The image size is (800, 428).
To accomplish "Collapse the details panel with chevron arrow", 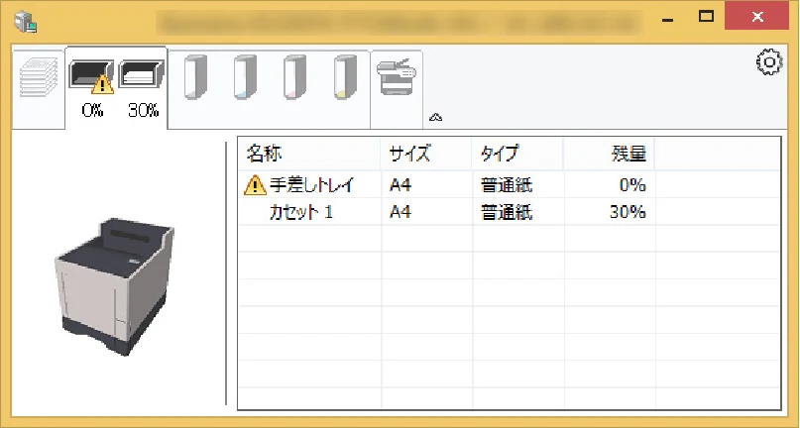I will coord(435,117).
